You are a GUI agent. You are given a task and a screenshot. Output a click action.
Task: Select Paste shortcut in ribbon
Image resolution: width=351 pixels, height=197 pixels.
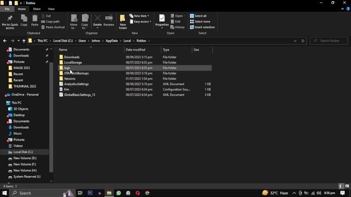(x=53, y=27)
